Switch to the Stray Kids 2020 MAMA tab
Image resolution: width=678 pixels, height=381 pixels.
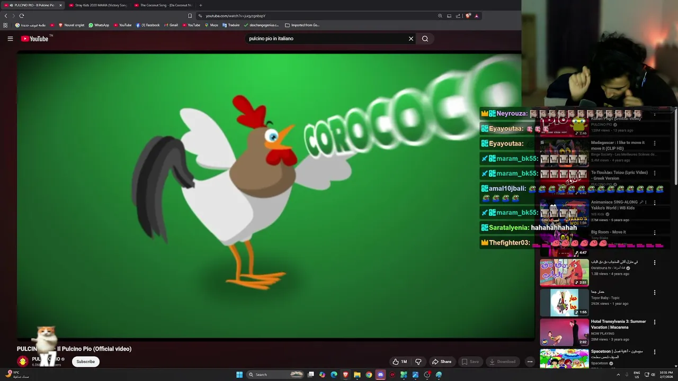98,5
